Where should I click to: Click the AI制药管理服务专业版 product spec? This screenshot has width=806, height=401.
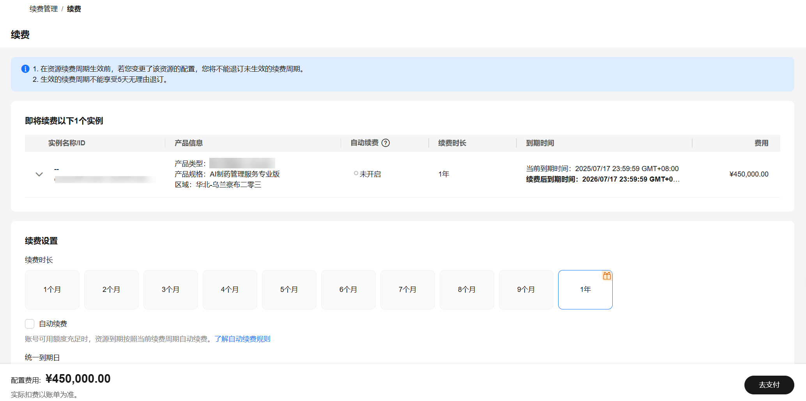point(245,174)
